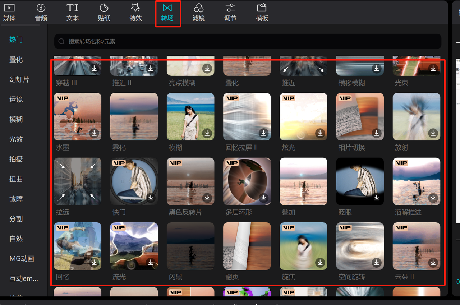Download the 亮点模糊 transition
This screenshot has height=305, width=460.
[x=207, y=68]
